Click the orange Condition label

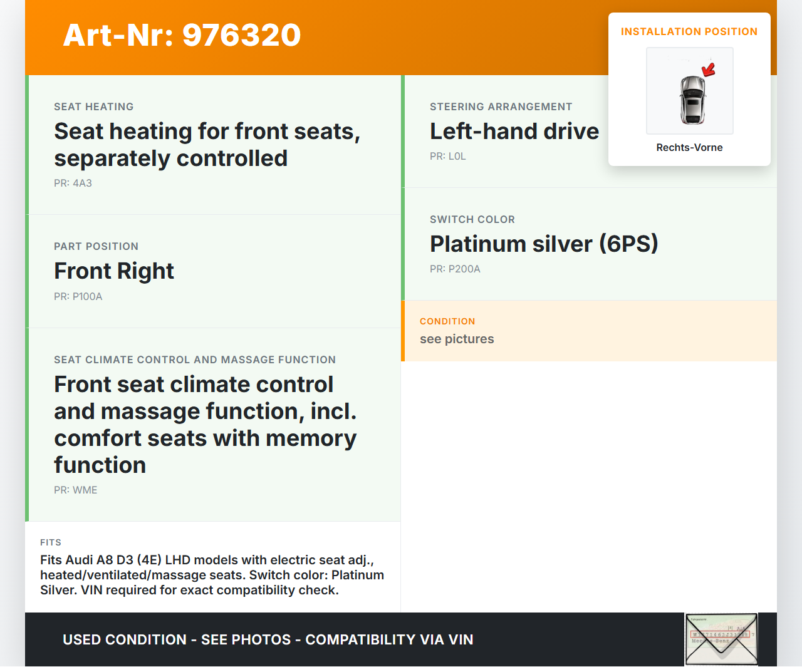447,321
